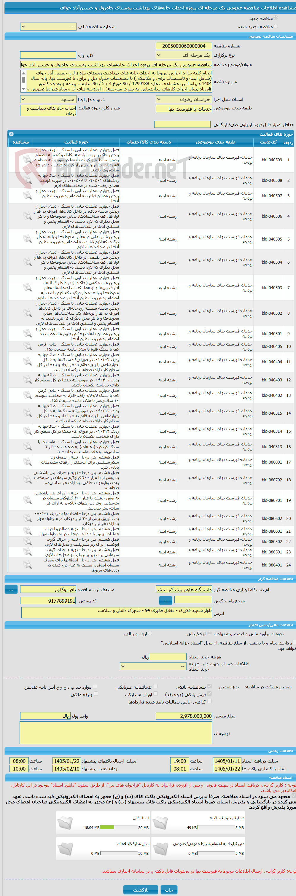The height and width of the screenshot is (896, 296).
Task: Click the شرایط و ضوابط size progress bar
Action: 216,827
